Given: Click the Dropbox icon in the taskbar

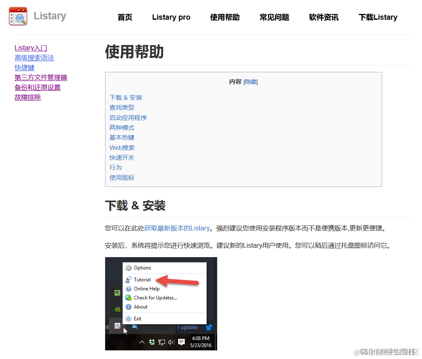Looking at the screenshot, I should [x=151, y=343].
